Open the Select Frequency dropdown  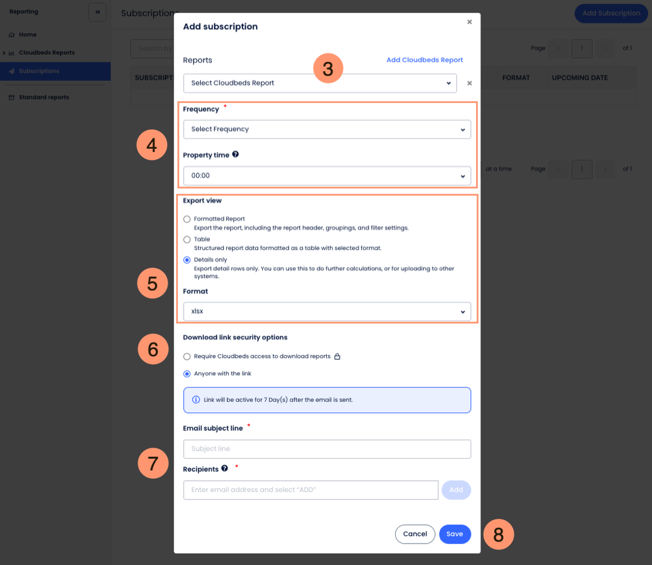pyautogui.click(x=327, y=129)
